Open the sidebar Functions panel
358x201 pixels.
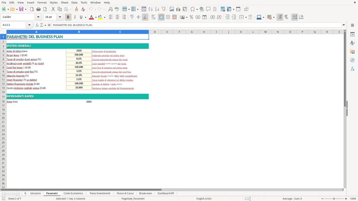352,69
